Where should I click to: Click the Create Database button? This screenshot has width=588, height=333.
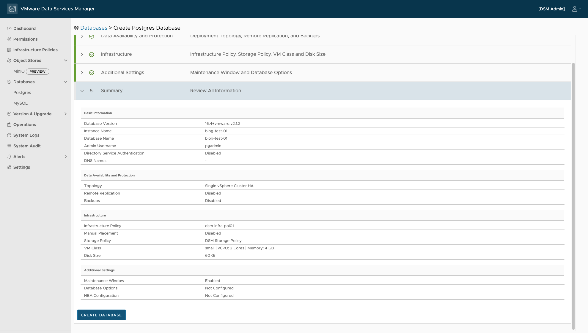click(101, 315)
